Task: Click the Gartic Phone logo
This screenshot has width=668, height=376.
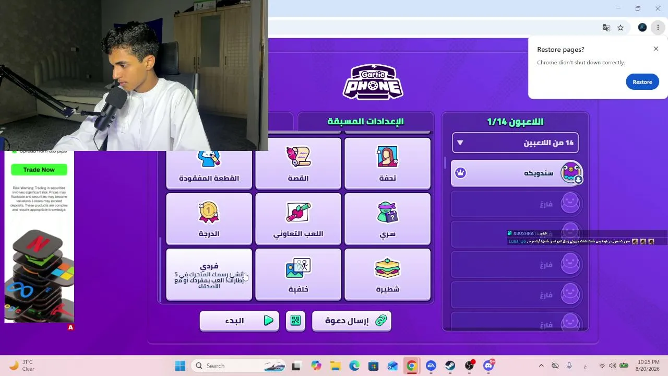Action: coord(373,82)
